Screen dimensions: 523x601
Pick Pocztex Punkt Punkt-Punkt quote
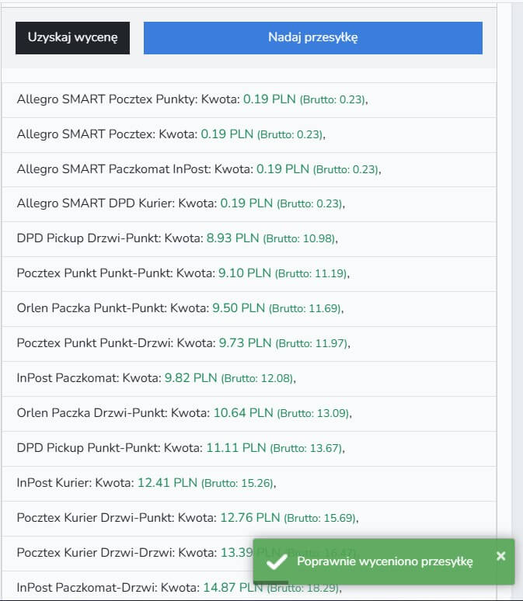183,273
